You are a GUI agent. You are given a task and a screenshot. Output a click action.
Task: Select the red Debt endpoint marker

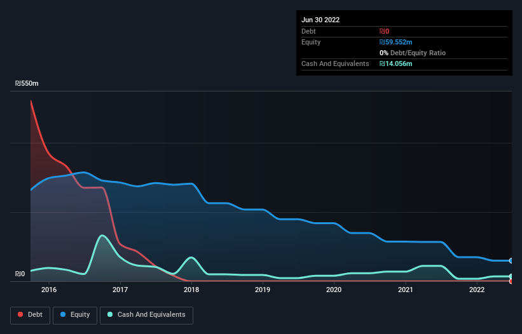(x=511, y=281)
